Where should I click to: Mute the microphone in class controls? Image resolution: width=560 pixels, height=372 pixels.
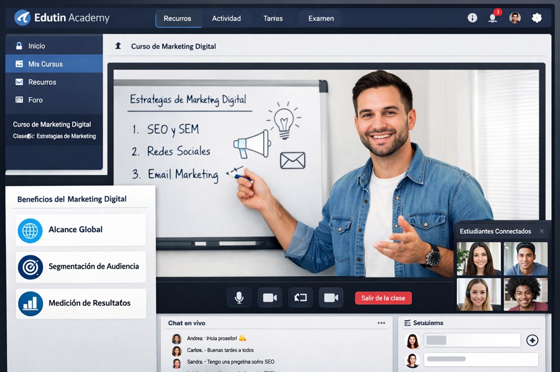click(239, 298)
